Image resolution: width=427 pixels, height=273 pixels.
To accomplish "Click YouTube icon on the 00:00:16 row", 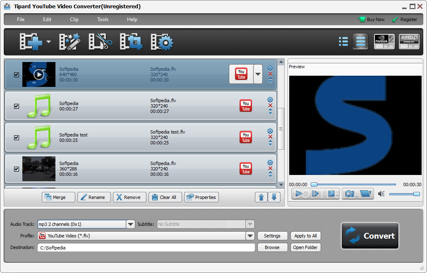I will pos(246,169).
